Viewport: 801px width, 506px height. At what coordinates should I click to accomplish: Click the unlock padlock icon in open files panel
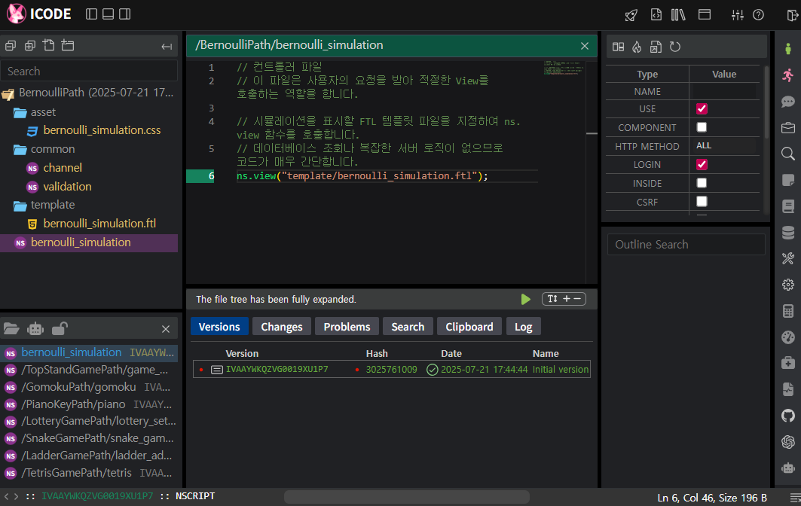coord(60,328)
